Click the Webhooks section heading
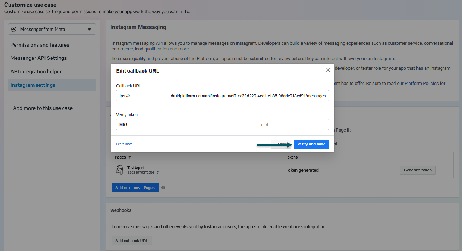 coord(121,210)
